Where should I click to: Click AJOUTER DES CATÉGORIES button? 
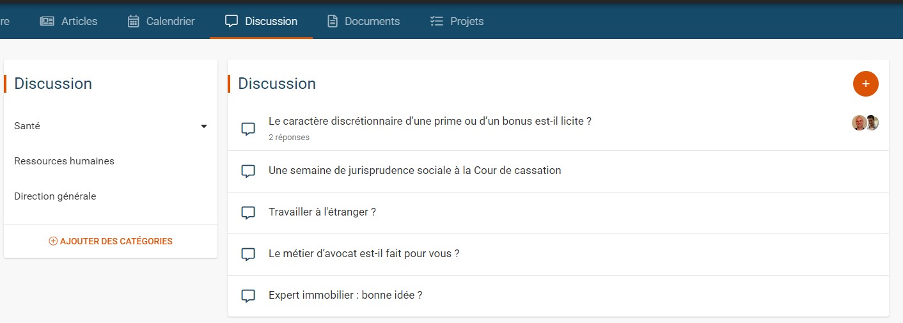pos(111,241)
